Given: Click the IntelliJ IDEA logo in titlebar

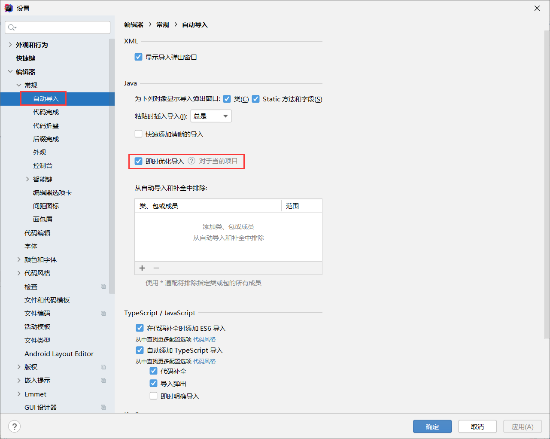Looking at the screenshot, I should pos(8,8).
